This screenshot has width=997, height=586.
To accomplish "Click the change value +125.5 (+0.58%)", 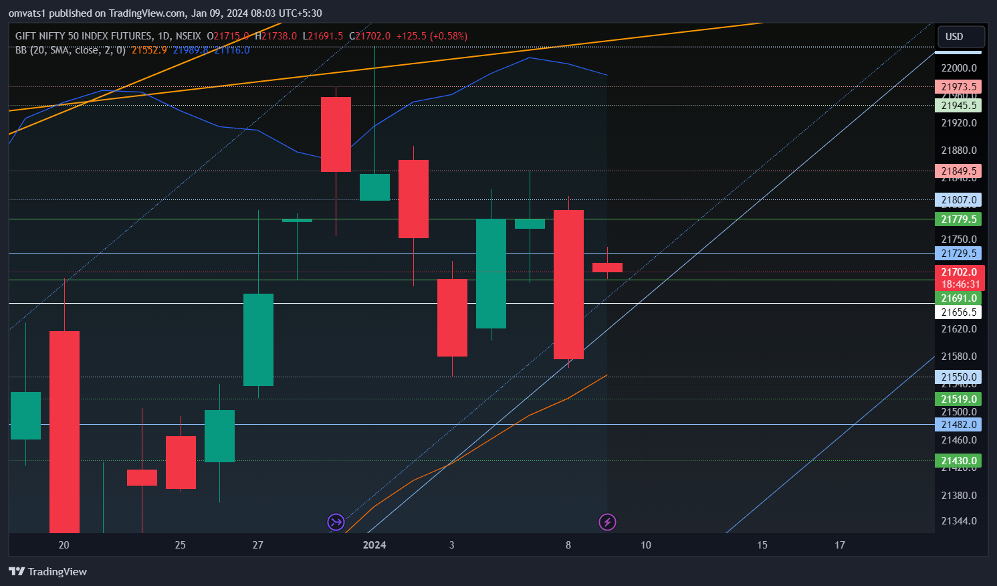I will tap(432, 36).
